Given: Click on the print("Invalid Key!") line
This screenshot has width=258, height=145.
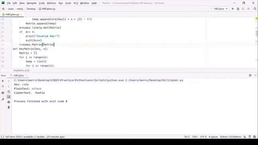Looking at the screenshot, I should point(42,36).
